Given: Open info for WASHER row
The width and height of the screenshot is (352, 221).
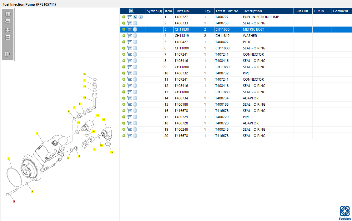Looking at the screenshot, I should tap(135, 36).
